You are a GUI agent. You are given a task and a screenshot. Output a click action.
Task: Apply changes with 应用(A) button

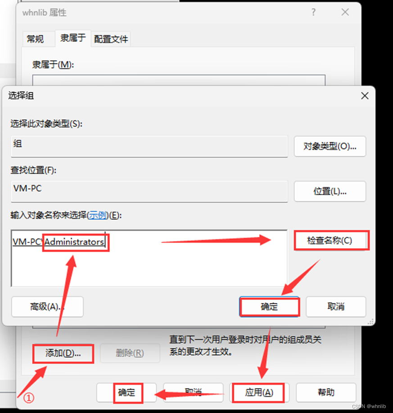coord(259,392)
